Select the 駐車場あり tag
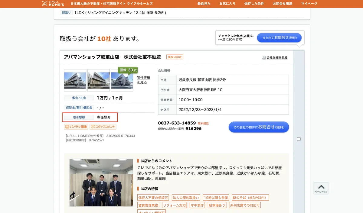 [x=217, y=205]
